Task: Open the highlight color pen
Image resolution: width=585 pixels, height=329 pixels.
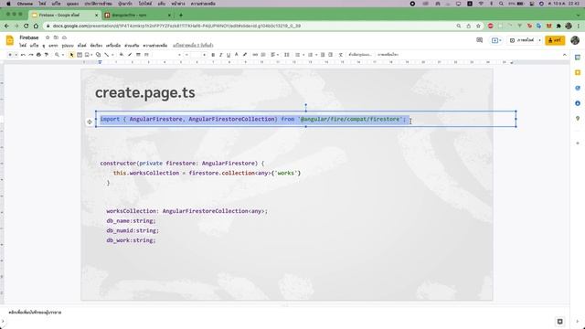Action: click(x=245, y=55)
